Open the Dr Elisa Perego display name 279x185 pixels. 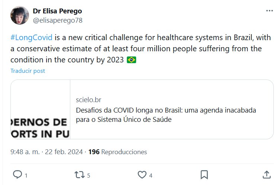pos(57,11)
